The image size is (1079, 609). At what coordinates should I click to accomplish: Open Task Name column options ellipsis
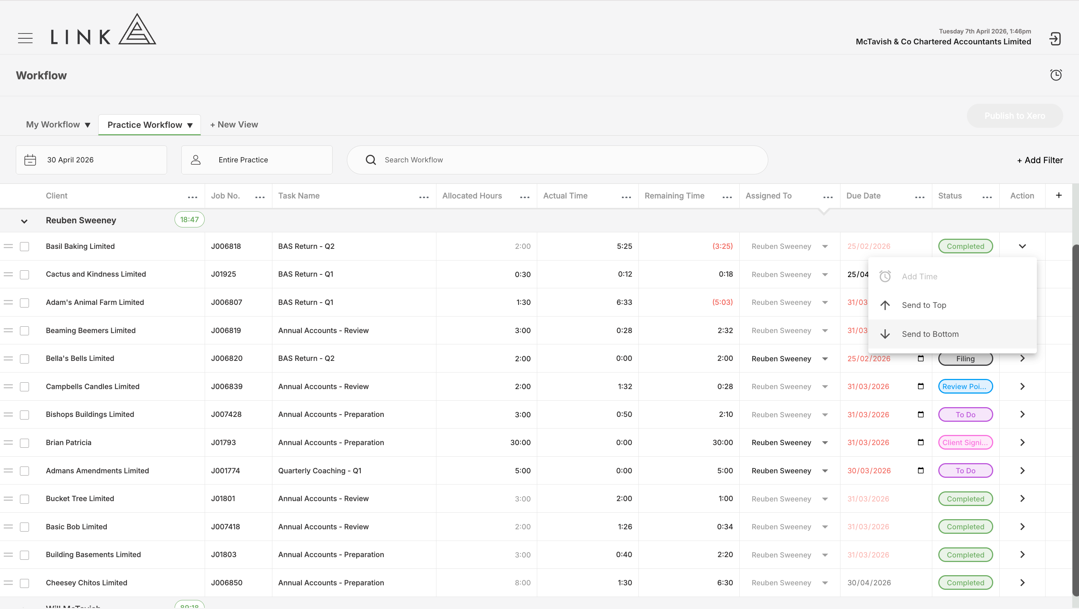pyautogui.click(x=424, y=197)
